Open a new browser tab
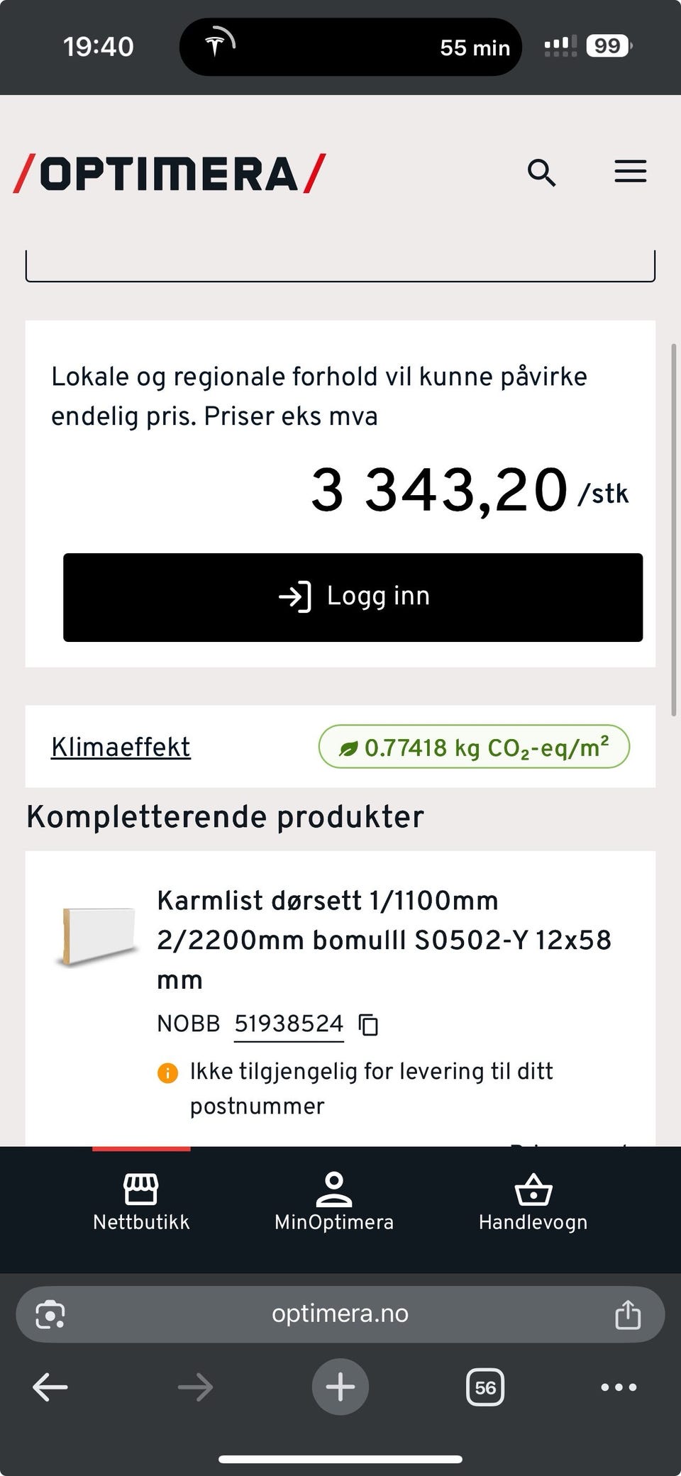 click(x=340, y=1387)
